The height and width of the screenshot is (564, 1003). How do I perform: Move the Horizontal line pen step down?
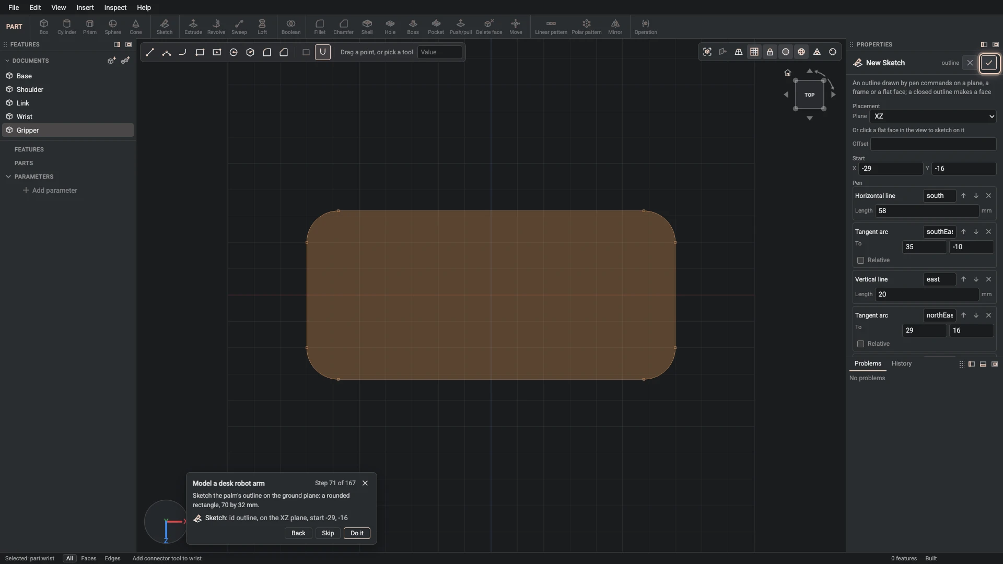tap(976, 196)
